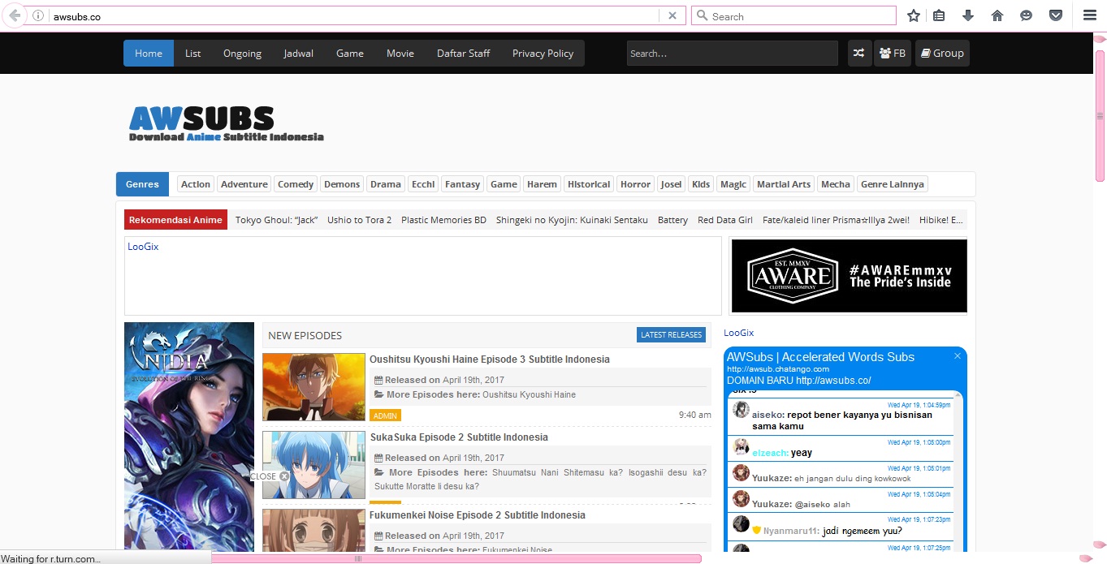
Task: Open the Movie menu item
Action: (x=400, y=53)
